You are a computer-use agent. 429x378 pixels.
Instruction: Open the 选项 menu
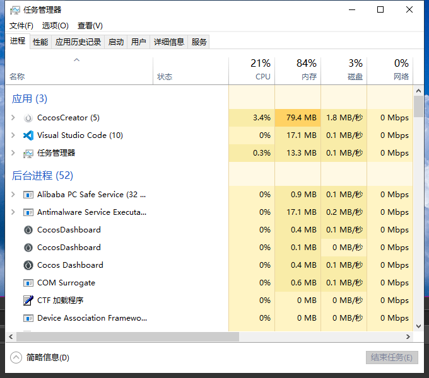56,26
